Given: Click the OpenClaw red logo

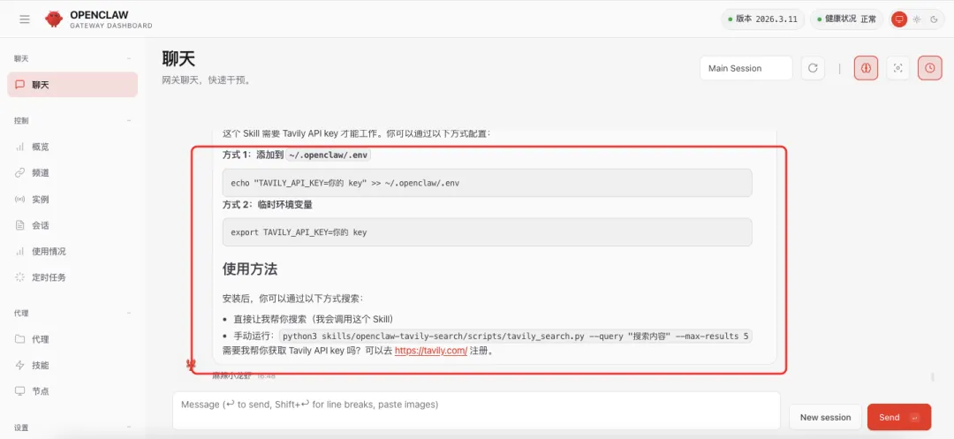Looking at the screenshot, I should [x=54, y=19].
